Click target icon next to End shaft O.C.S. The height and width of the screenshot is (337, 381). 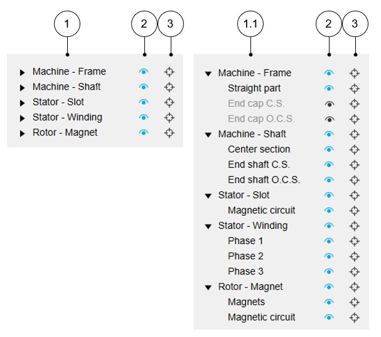[x=355, y=179]
